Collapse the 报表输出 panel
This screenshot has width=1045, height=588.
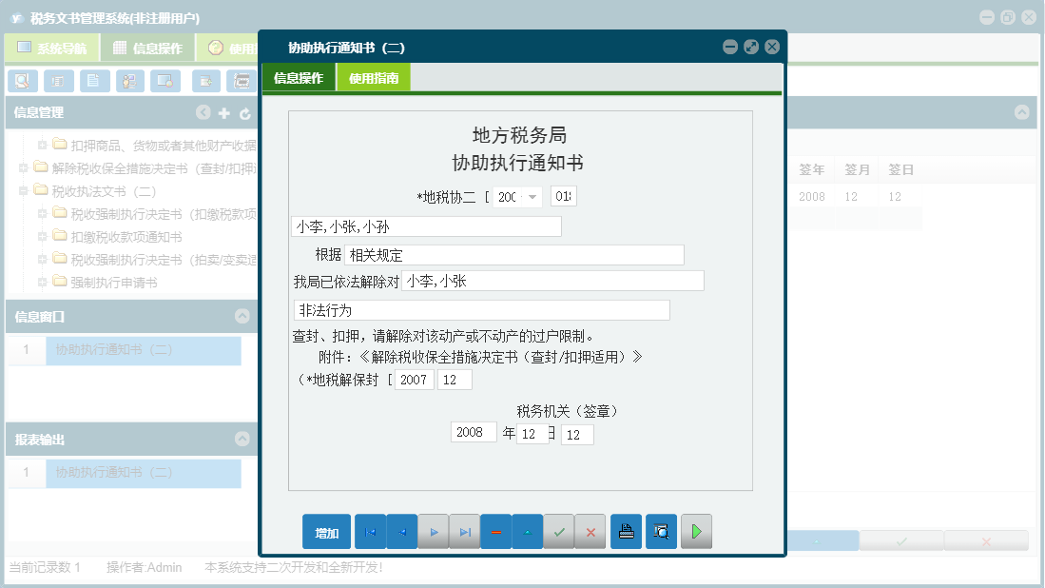coord(241,439)
